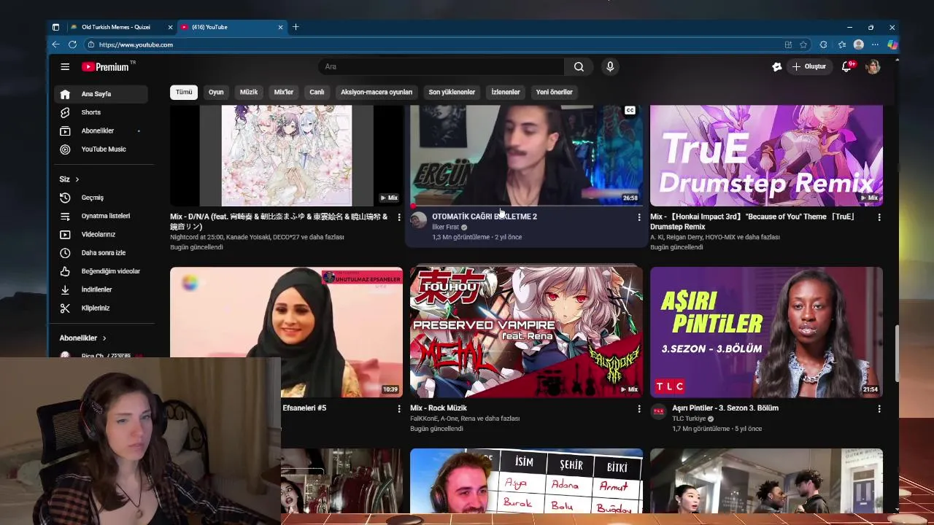Open the notifications bell
Screen dimensions: 934x525
[847, 66]
